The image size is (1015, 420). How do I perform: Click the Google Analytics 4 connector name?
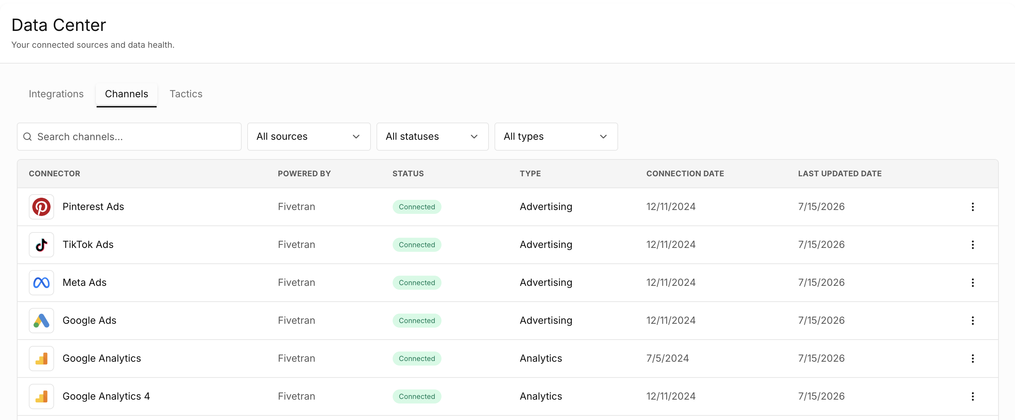[x=106, y=396]
